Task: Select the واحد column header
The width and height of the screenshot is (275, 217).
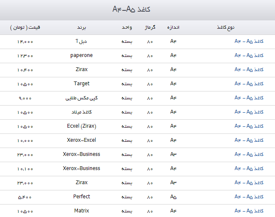Action: (x=127, y=27)
